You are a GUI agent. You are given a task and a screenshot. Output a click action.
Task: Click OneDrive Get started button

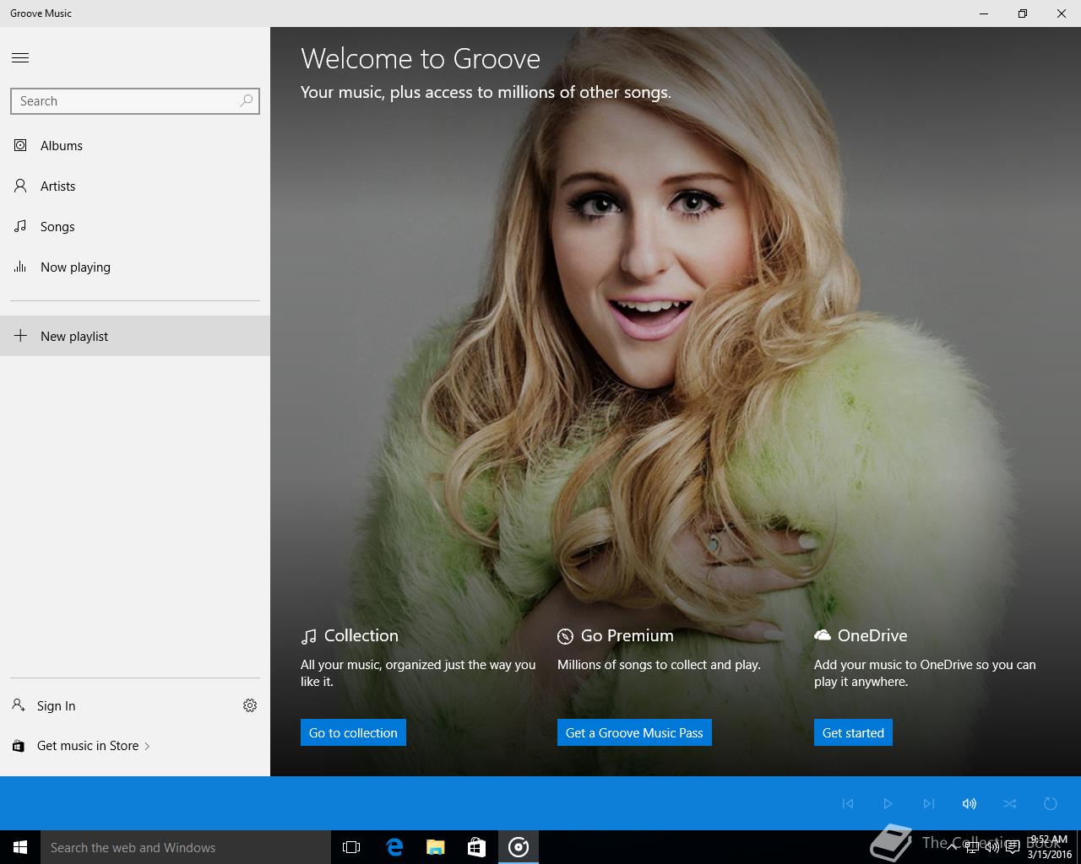pyautogui.click(x=853, y=732)
